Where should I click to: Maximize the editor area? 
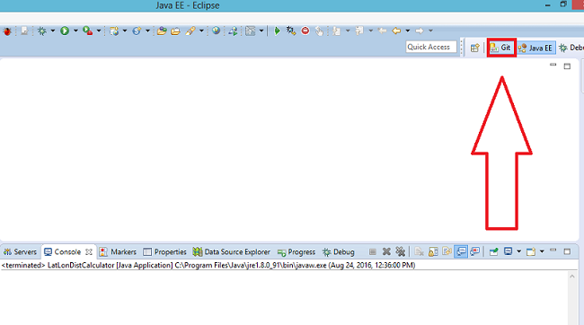(x=567, y=66)
